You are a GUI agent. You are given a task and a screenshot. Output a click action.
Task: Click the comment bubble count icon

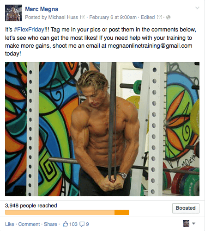(x=82, y=224)
